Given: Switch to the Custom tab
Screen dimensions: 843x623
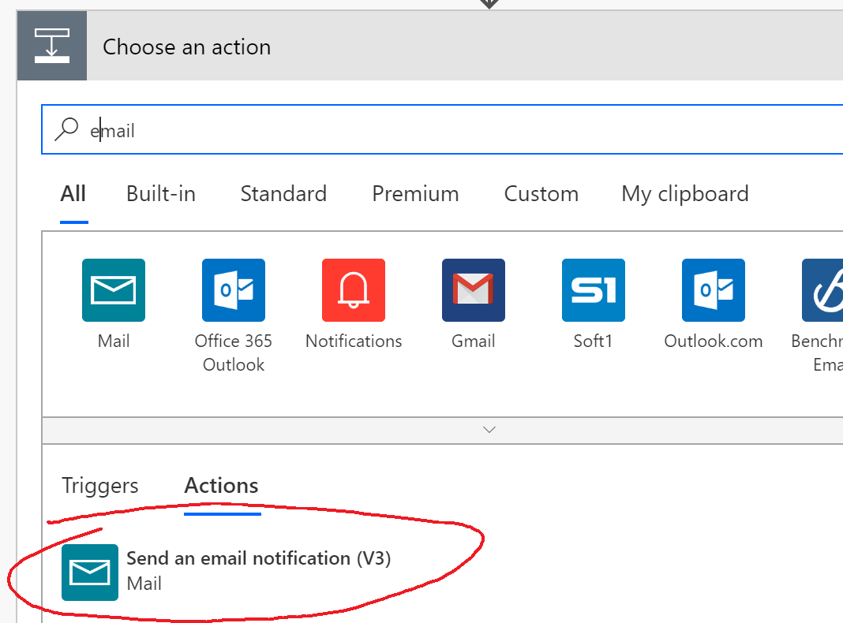Looking at the screenshot, I should (x=541, y=193).
